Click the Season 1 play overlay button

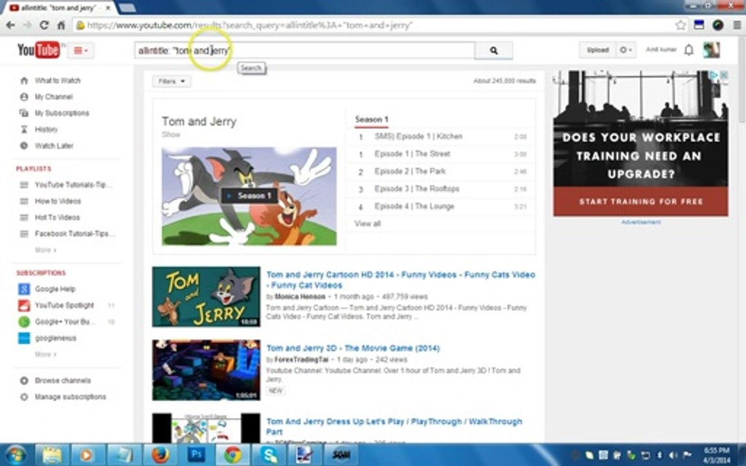click(x=249, y=195)
